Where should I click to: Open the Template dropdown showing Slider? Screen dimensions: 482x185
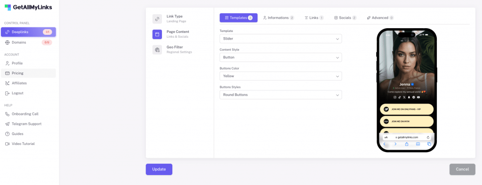281,39
